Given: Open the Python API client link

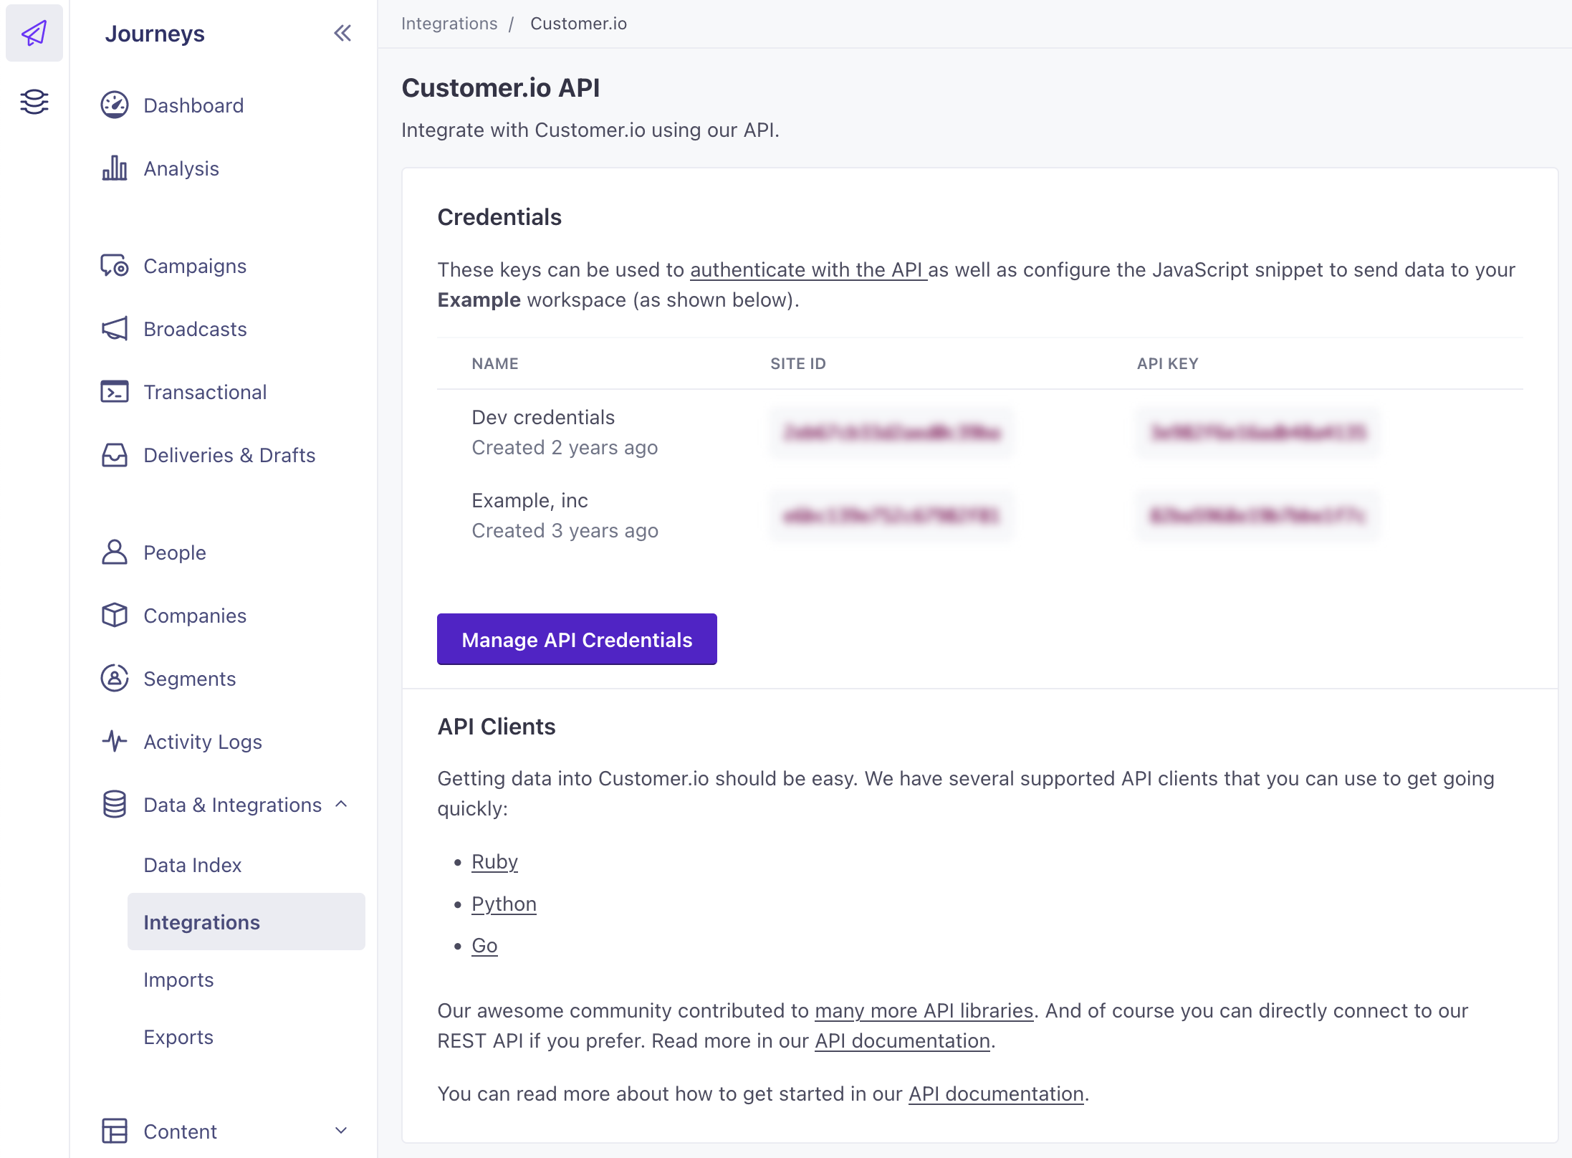Looking at the screenshot, I should (504, 904).
